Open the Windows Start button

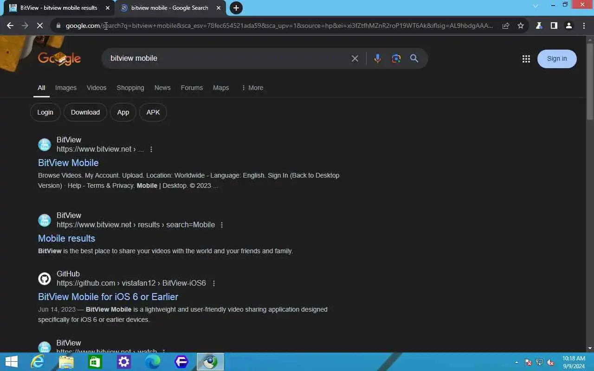point(11,362)
